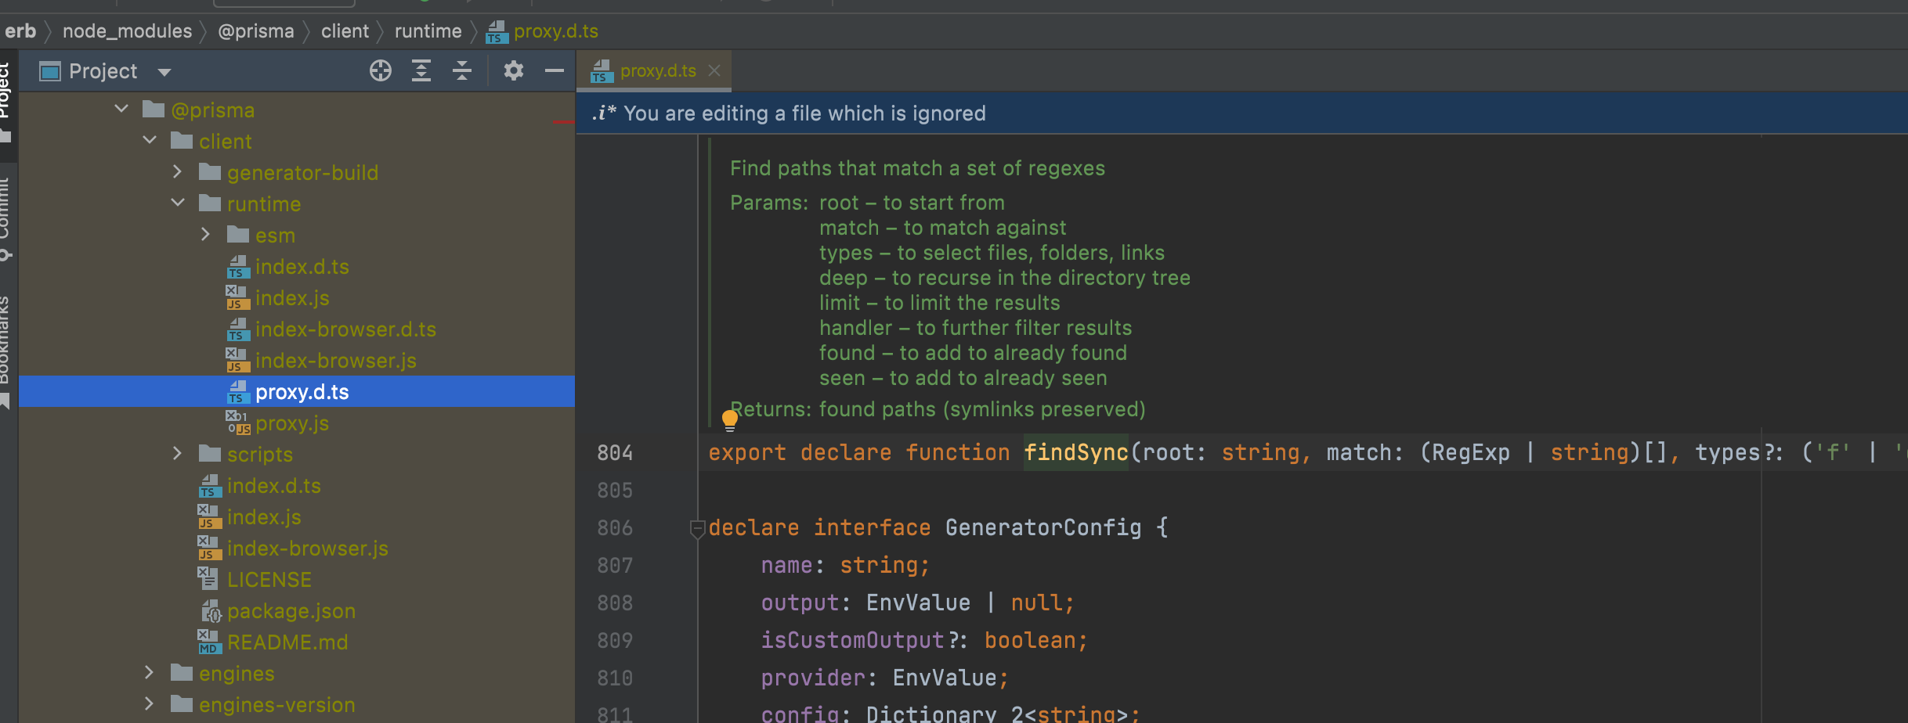Click the isCustomOutput property
The height and width of the screenshot is (723, 1908).
coord(852,640)
